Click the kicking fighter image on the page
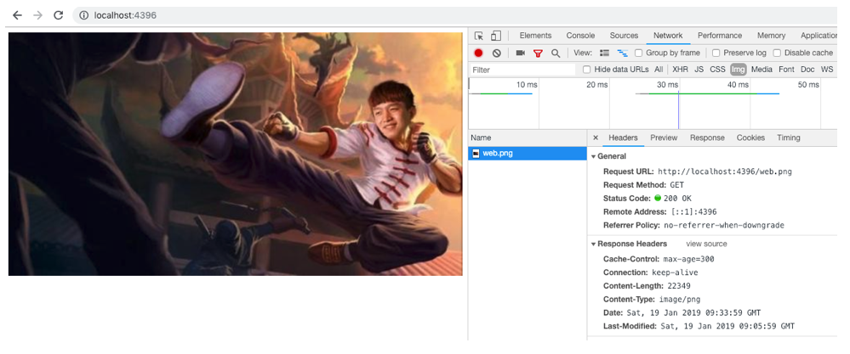 click(236, 154)
